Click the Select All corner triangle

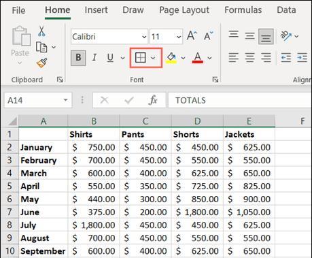12,121
